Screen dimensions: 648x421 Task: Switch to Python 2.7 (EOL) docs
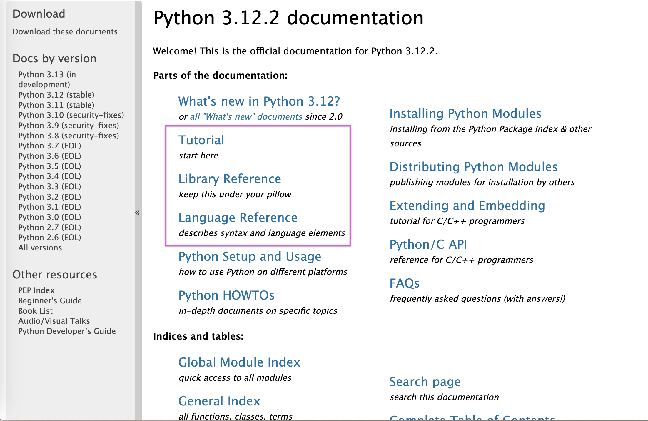[x=49, y=227]
